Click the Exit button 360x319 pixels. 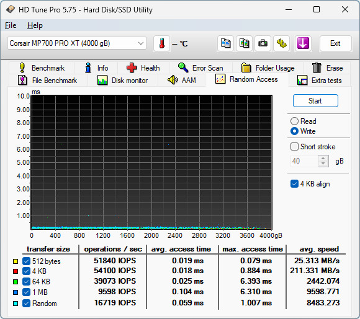335,43
